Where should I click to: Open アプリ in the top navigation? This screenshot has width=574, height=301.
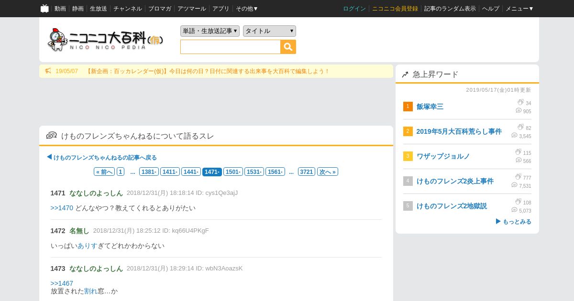(221, 9)
